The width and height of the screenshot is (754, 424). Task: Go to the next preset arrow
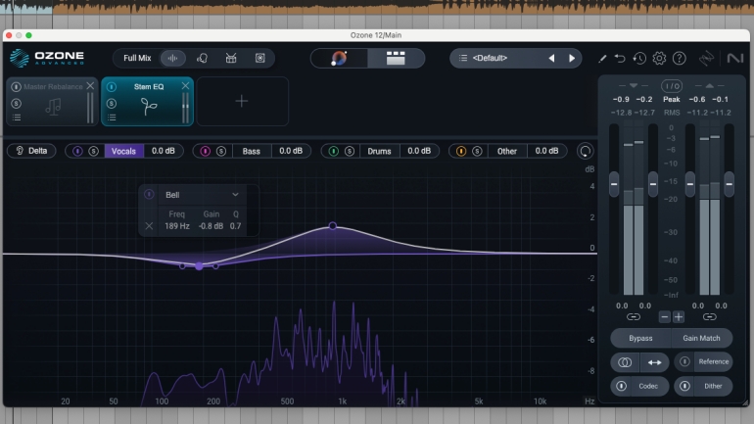[x=572, y=58]
